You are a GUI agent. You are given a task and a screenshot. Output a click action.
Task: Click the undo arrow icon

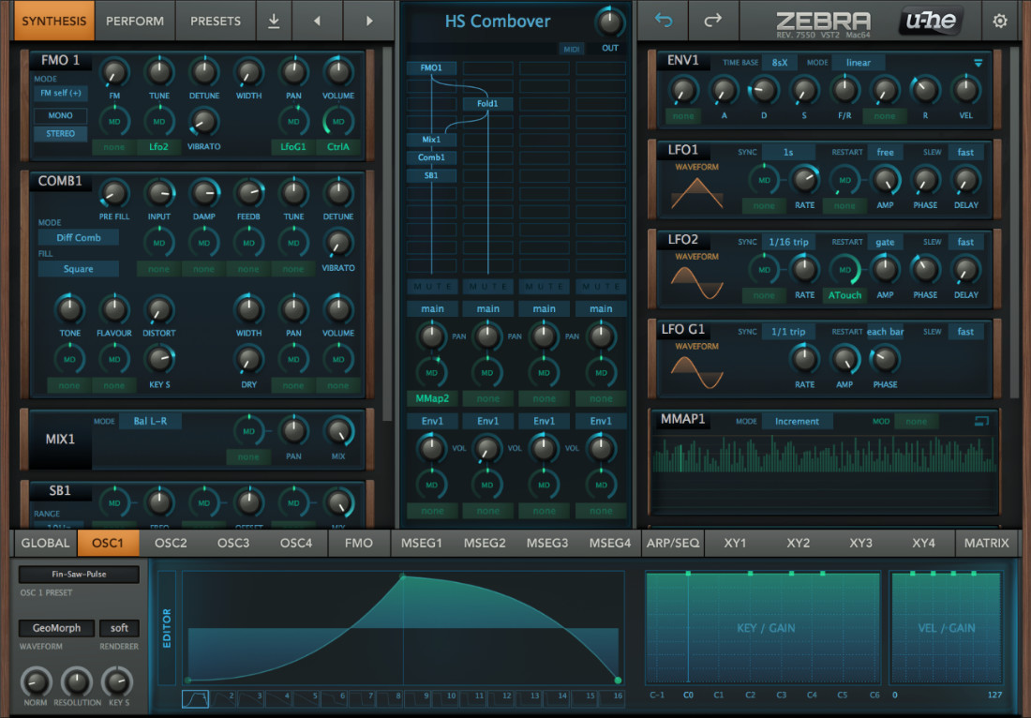pyautogui.click(x=664, y=21)
